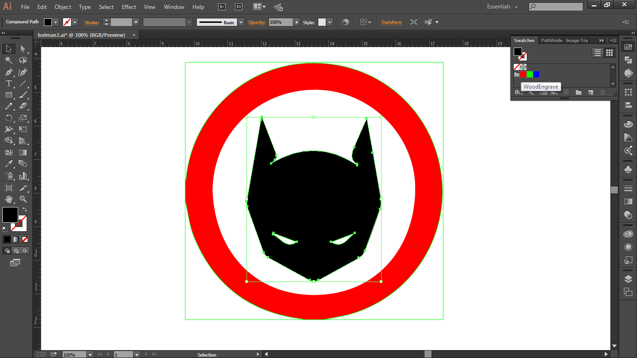
Task: Open the Style dropdown arrow
Action: 330,22
